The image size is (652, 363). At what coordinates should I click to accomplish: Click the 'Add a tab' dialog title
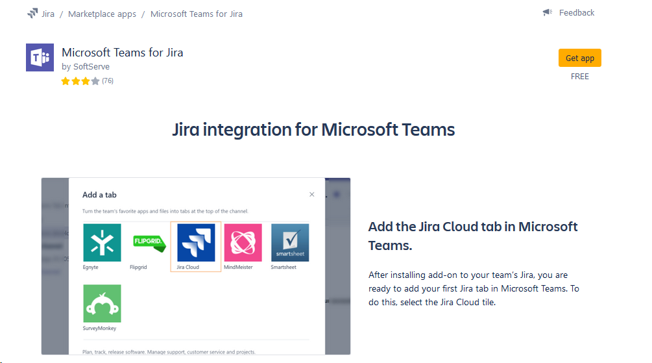pos(99,195)
